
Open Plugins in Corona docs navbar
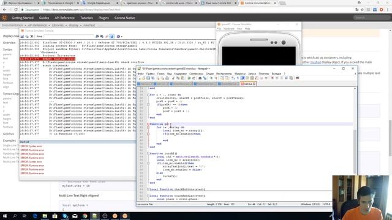click(104, 18)
